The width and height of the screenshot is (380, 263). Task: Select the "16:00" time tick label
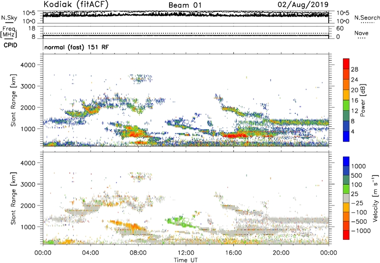coord(233,253)
